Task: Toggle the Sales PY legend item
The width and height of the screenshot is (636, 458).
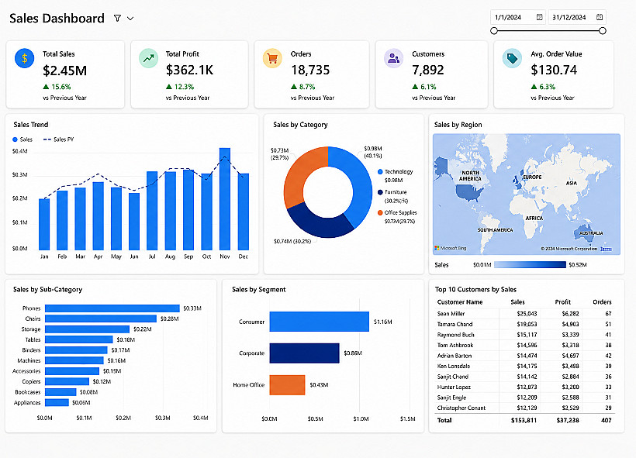Action: [x=58, y=139]
